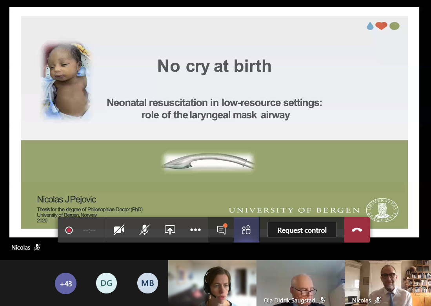The width and height of the screenshot is (431, 306).
Task: Click the newborn baby photo on slide
Action: click(x=65, y=81)
